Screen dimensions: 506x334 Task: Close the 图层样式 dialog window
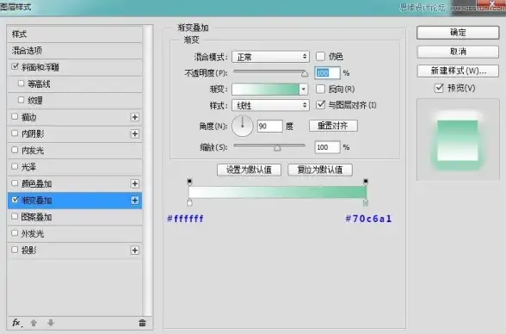pos(491,4)
